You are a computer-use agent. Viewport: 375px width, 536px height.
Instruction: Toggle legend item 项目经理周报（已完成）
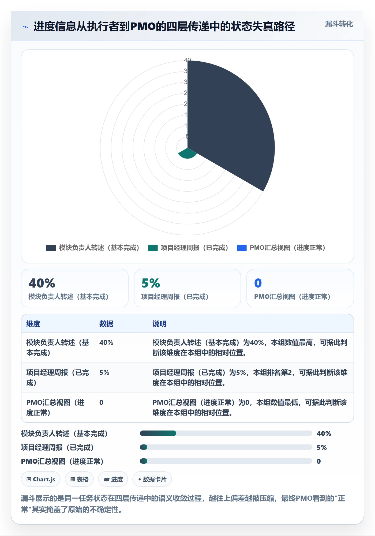188,248
